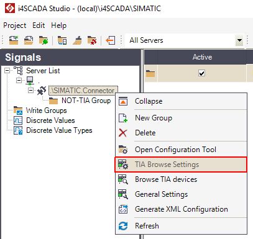
Task: Collapse the Server List tree node
Action: tap(7, 71)
